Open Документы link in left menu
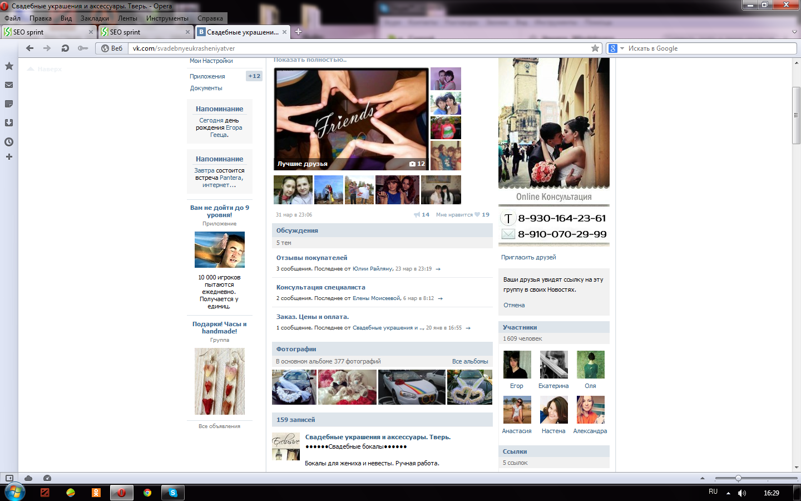 coord(206,89)
